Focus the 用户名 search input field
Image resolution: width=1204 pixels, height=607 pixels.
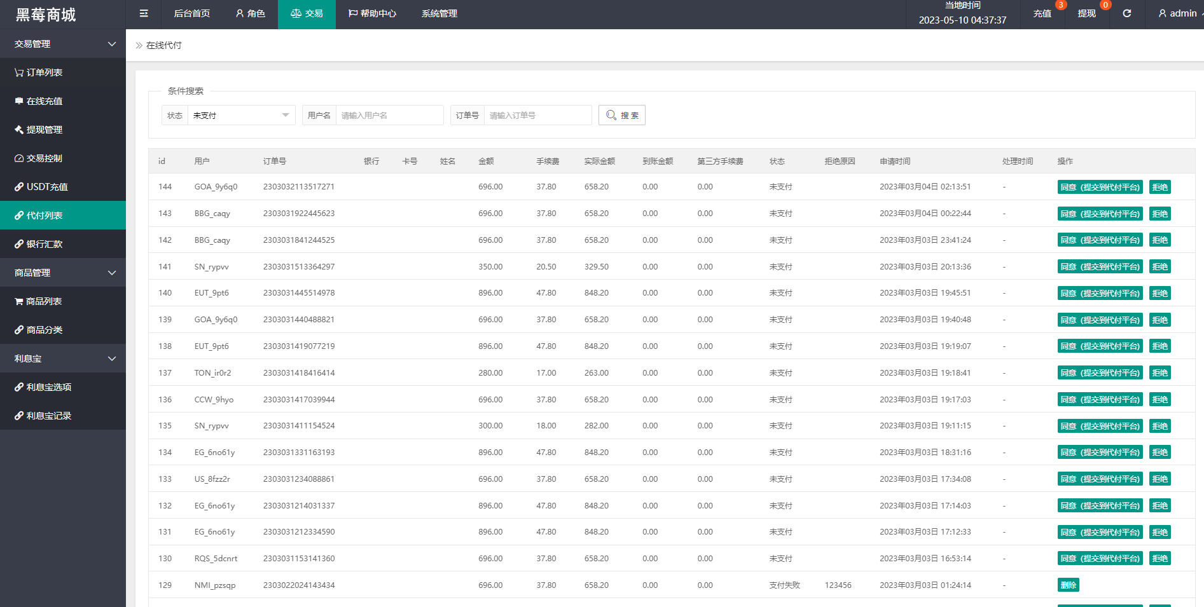tap(389, 115)
